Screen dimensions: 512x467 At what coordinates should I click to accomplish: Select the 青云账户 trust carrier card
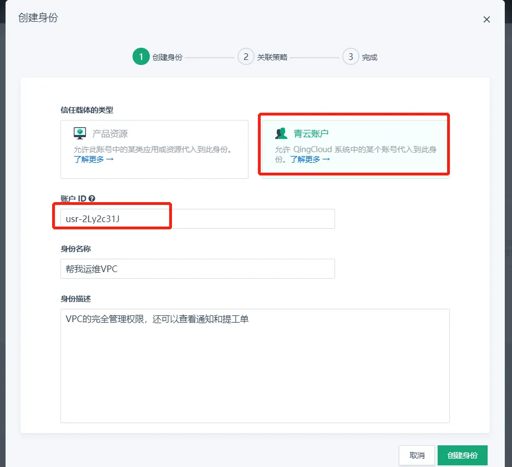pyautogui.click(x=355, y=145)
